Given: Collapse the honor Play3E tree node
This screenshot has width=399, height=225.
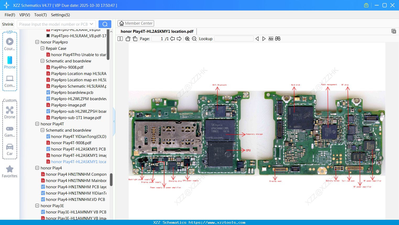Looking at the screenshot, I should pos(37,206).
